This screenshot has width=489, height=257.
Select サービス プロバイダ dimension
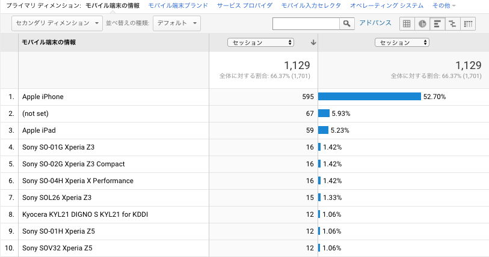(245, 5)
